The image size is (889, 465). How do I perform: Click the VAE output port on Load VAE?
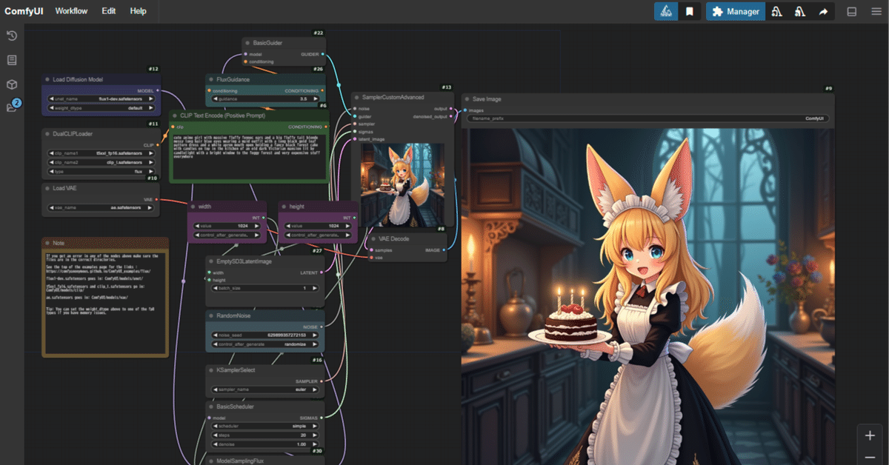point(158,199)
